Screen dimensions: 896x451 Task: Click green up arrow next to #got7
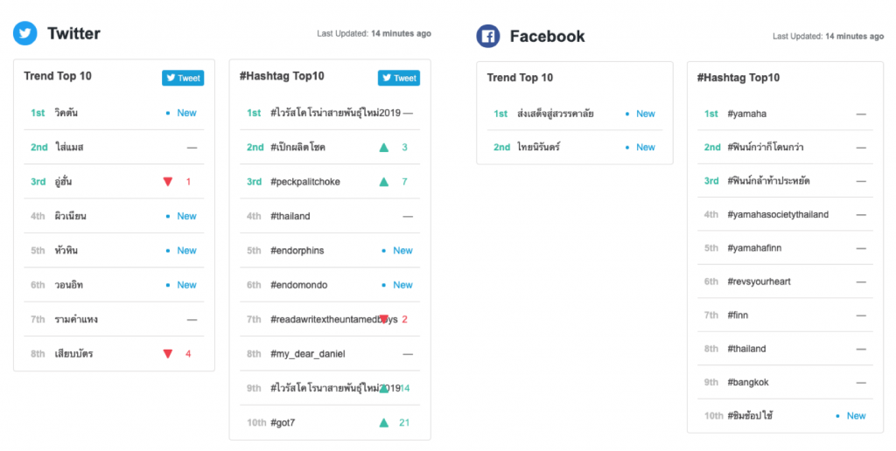(x=383, y=423)
